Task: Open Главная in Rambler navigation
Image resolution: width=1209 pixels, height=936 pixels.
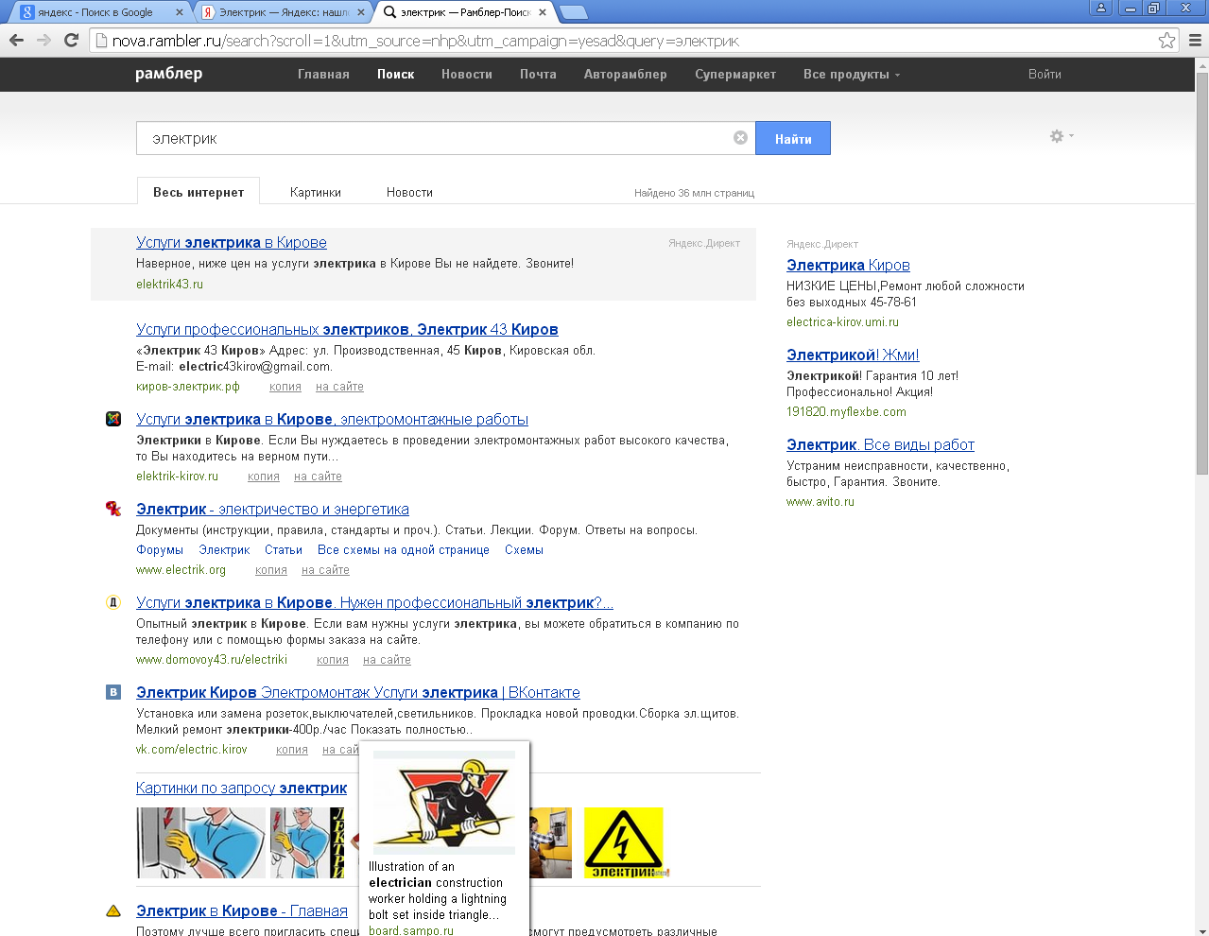Action: tap(323, 74)
